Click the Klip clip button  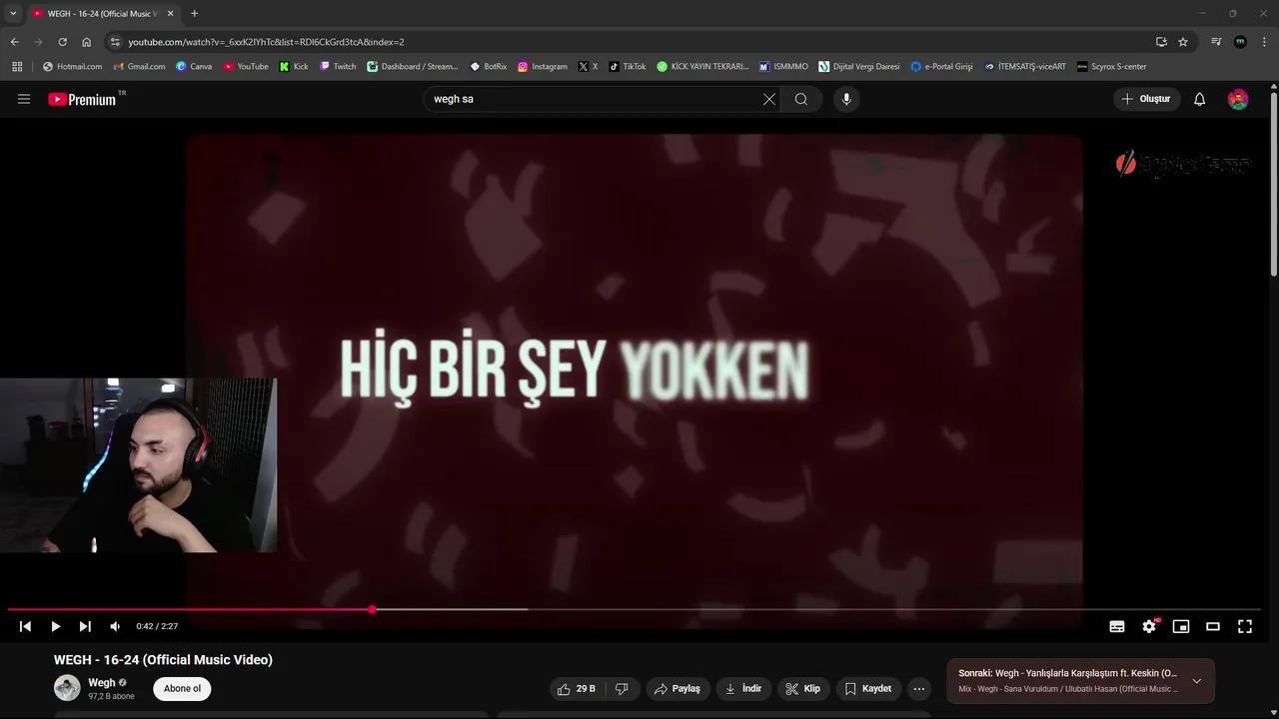802,688
